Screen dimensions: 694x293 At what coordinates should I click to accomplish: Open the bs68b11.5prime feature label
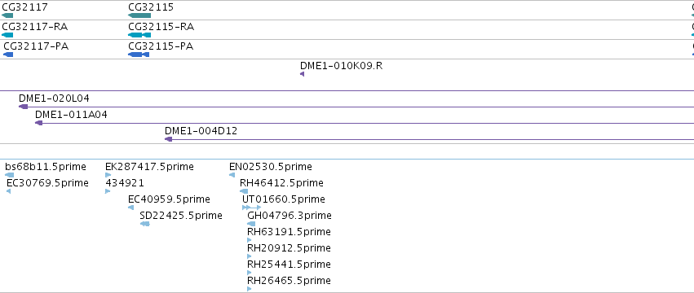click(x=46, y=167)
